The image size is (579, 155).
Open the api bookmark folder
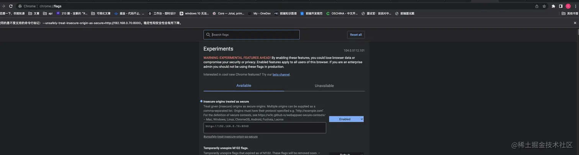(x=48, y=13)
